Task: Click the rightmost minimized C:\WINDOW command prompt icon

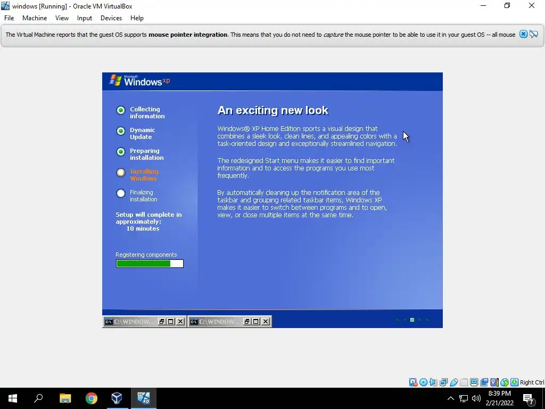Action: tap(194, 322)
